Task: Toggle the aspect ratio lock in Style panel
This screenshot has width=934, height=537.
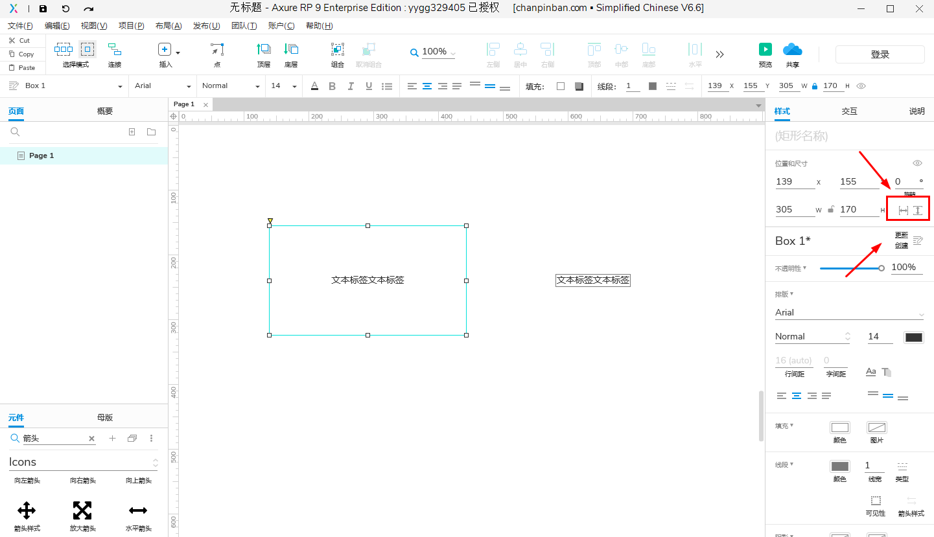Action: click(831, 209)
